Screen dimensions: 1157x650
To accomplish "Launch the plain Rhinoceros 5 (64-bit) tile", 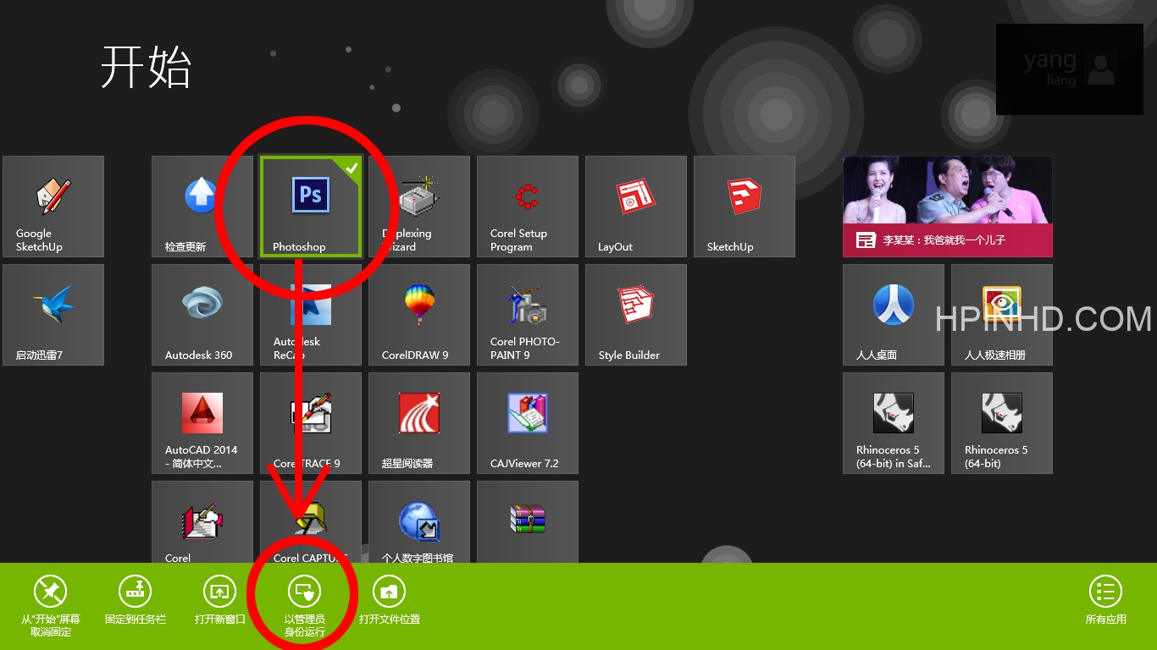I will point(1002,423).
